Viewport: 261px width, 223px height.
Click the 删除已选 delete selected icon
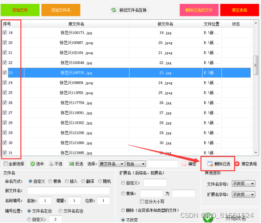click(210, 164)
